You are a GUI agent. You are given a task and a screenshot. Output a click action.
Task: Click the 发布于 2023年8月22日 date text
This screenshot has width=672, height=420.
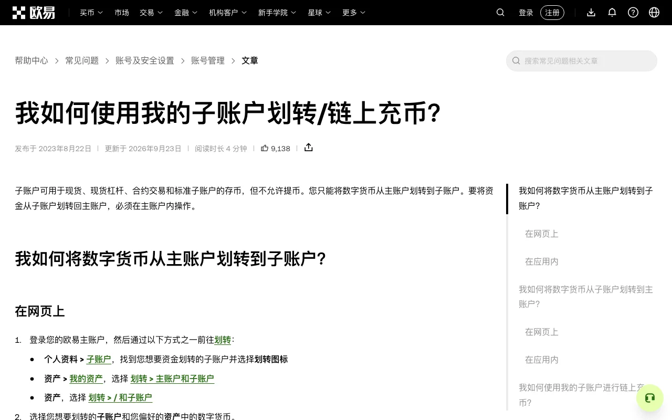[53, 149]
